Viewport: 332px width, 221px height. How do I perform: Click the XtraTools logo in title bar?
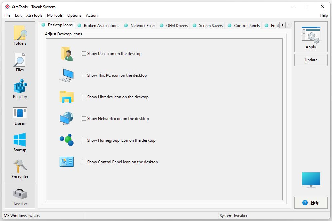click(7, 7)
